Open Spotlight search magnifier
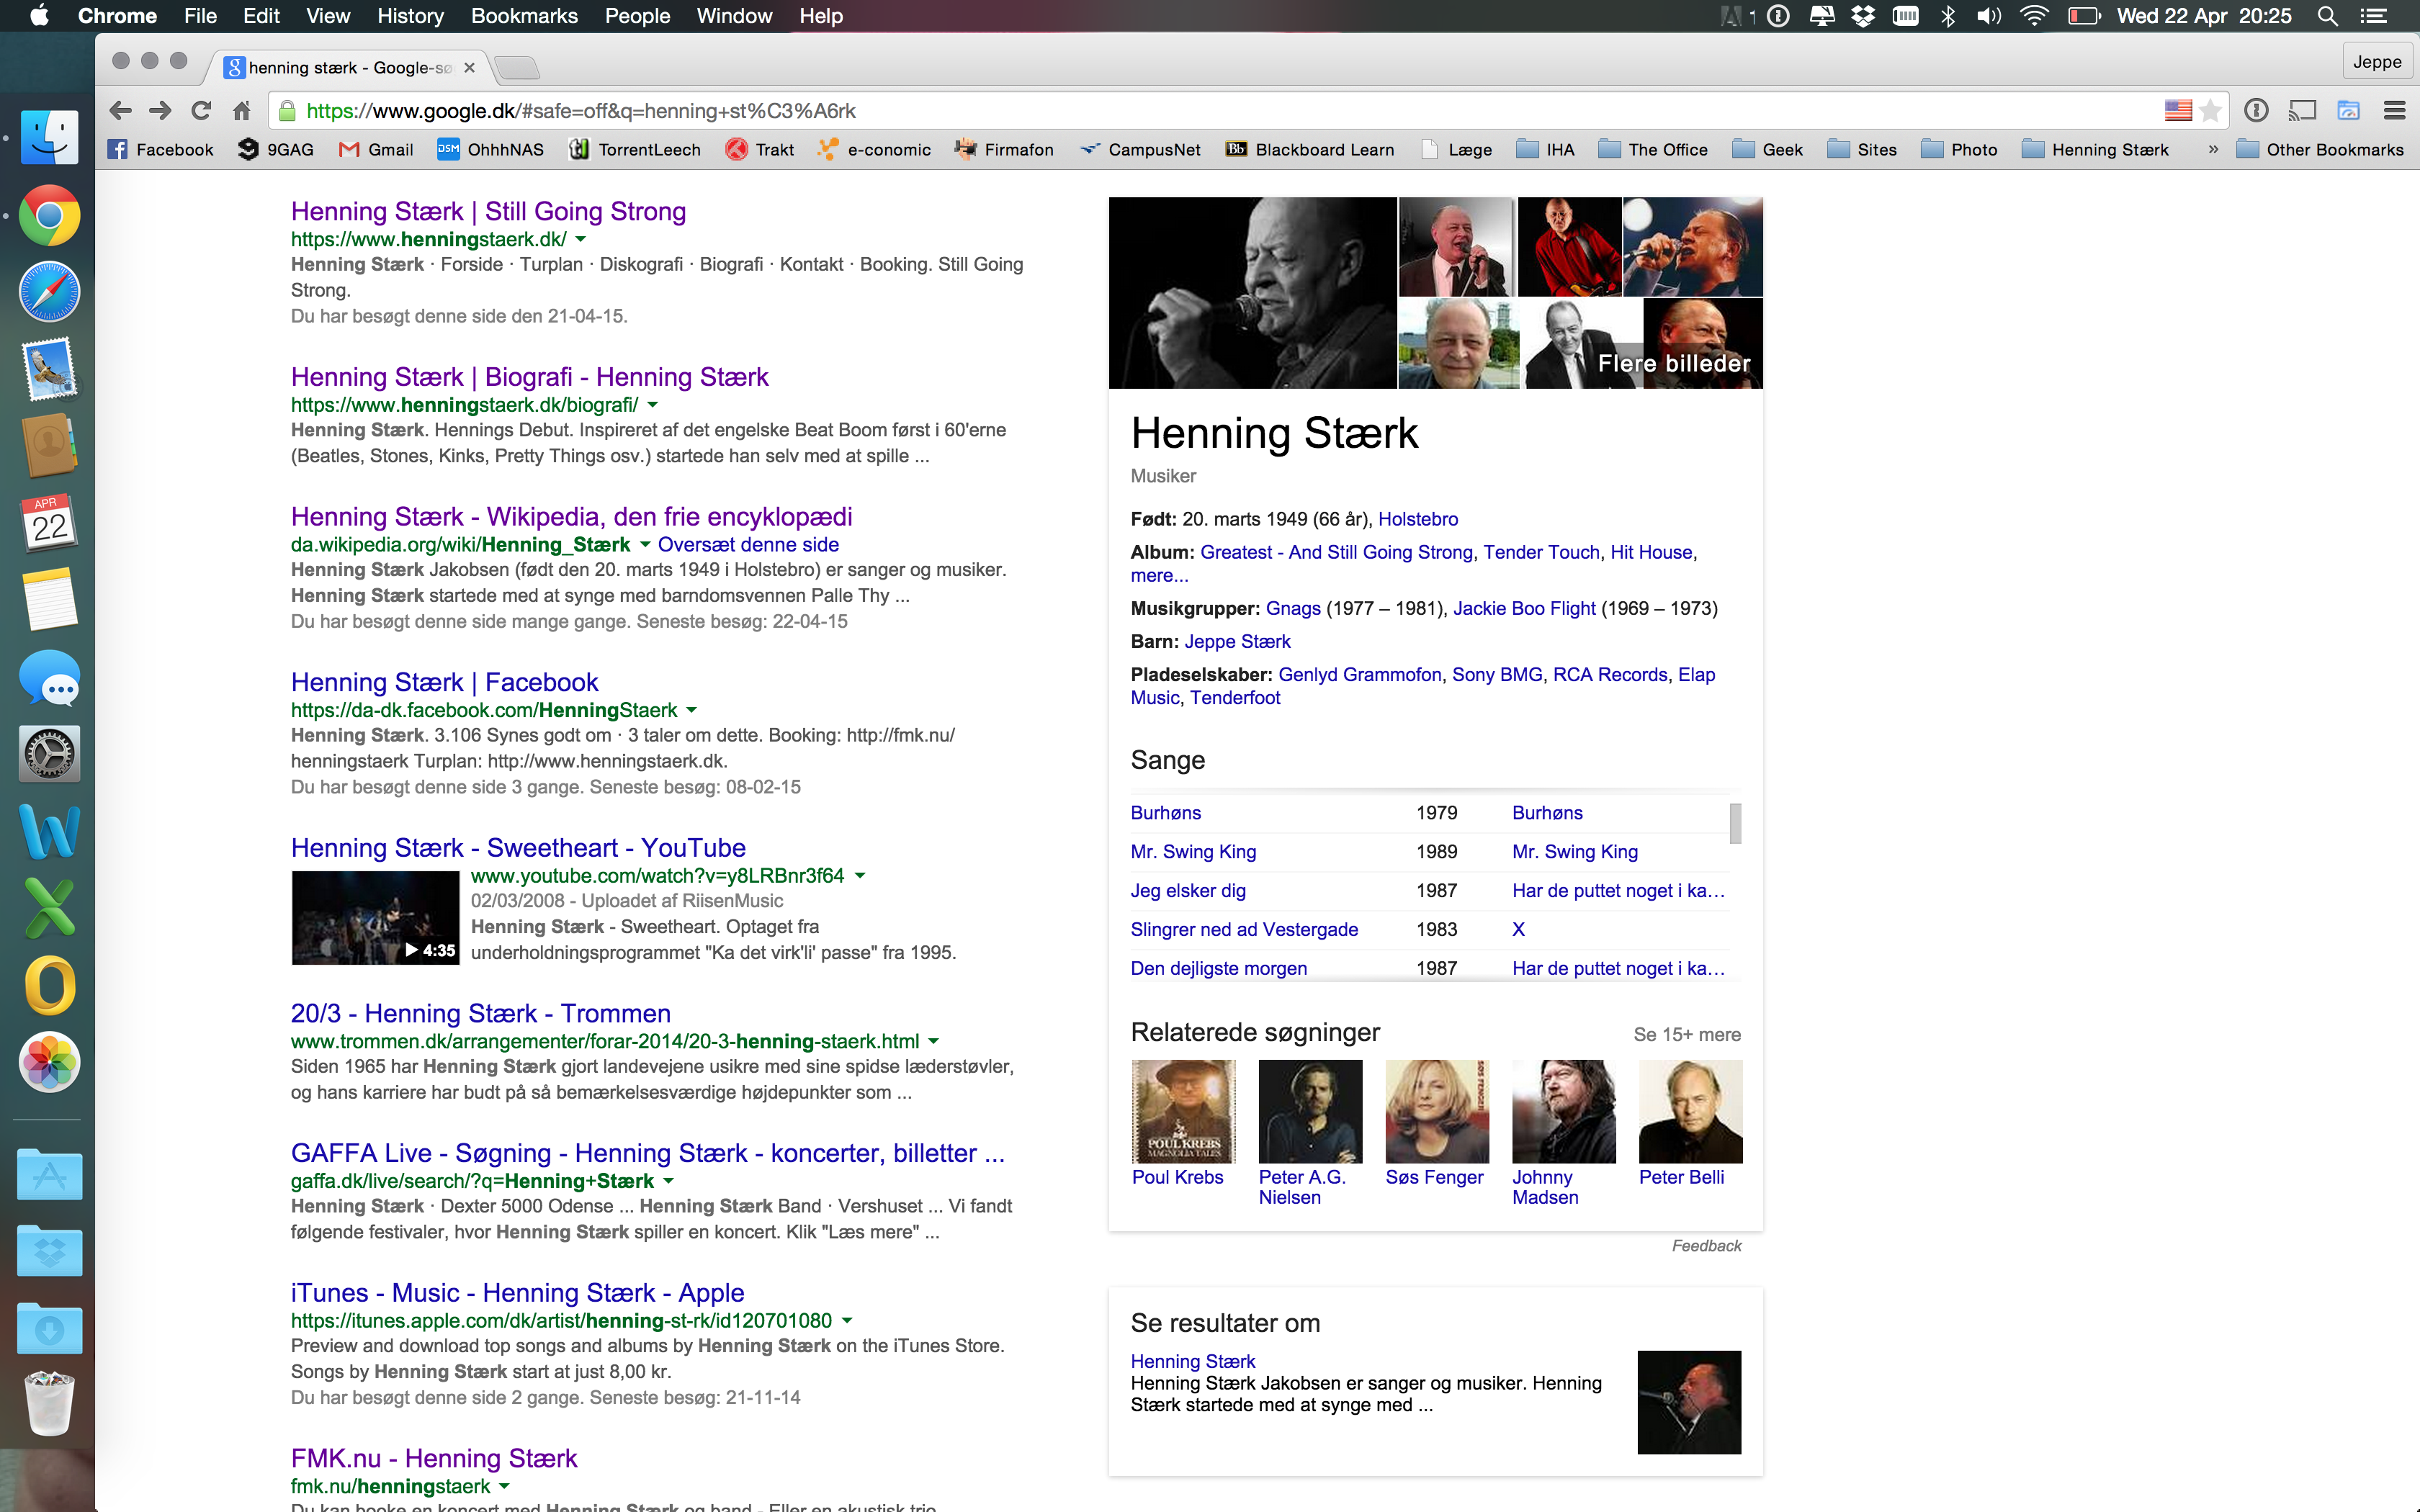Image resolution: width=2420 pixels, height=1512 pixels. coord(2327,16)
